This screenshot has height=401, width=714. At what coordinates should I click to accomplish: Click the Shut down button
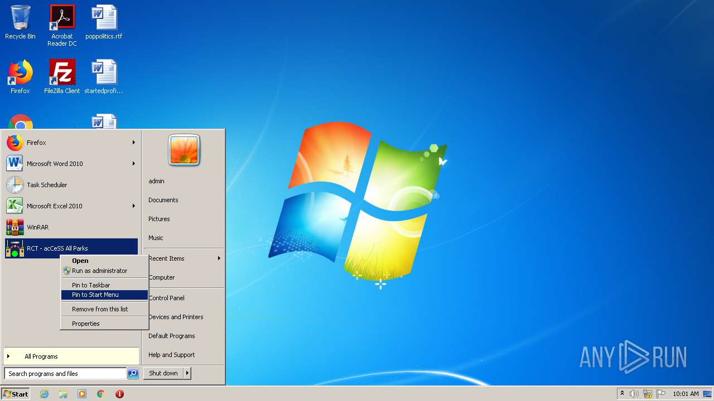163,374
